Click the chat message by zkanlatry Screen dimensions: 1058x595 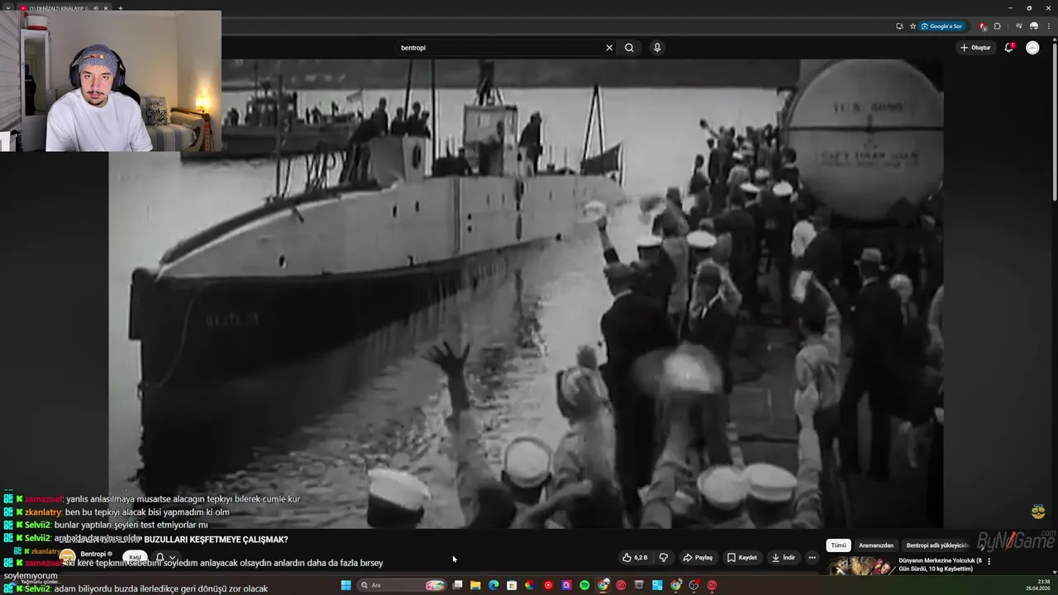click(116, 512)
